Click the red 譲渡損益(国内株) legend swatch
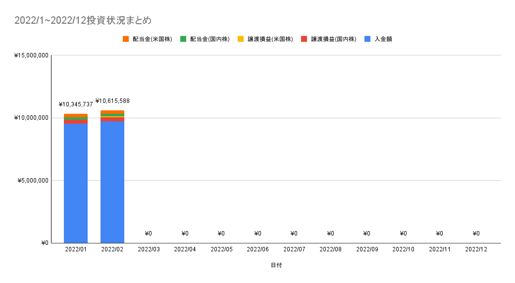 click(304, 39)
